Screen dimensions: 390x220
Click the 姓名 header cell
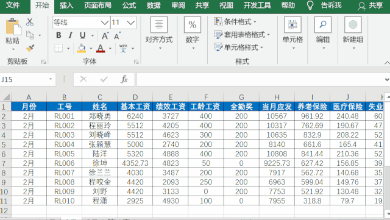100,107
